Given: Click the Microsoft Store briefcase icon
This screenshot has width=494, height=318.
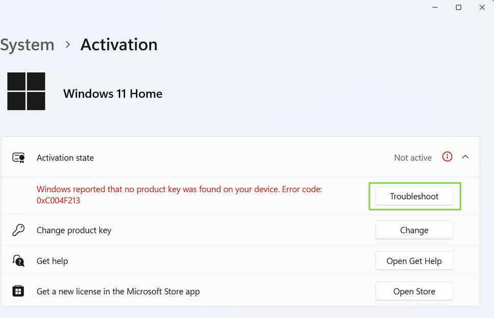Looking at the screenshot, I should pos(18,291).
